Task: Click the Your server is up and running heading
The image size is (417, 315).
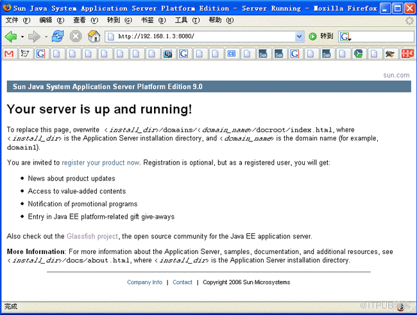Action: coord(99,109)
